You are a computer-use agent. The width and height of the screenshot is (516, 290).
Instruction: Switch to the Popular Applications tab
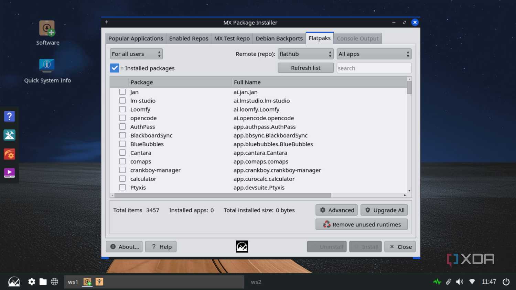tap(136, 38)
